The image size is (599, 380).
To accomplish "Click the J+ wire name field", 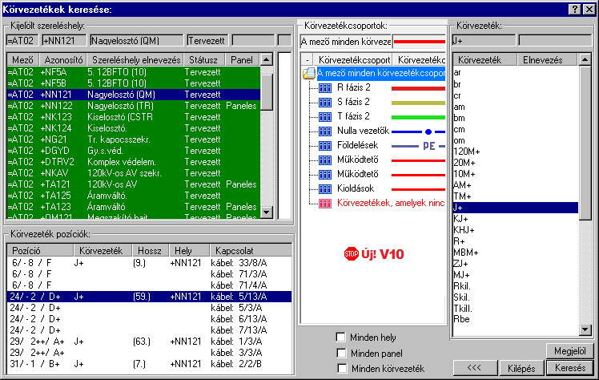I will point(484,40).
